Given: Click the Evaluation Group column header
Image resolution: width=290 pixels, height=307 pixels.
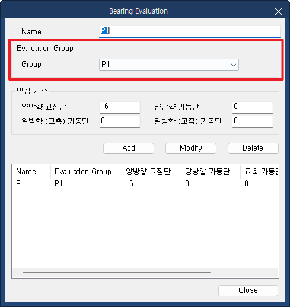Looking at the screenshot, I should point(86,171).
